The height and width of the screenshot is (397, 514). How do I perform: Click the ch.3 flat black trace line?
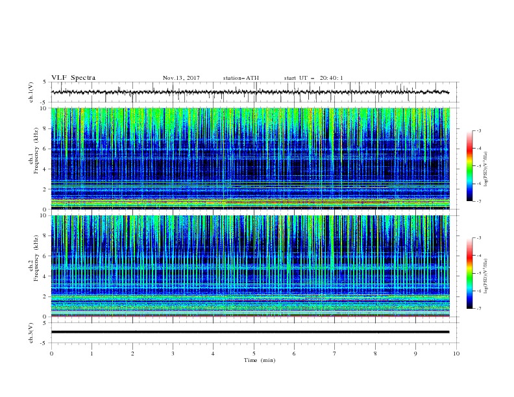(250, 332)
